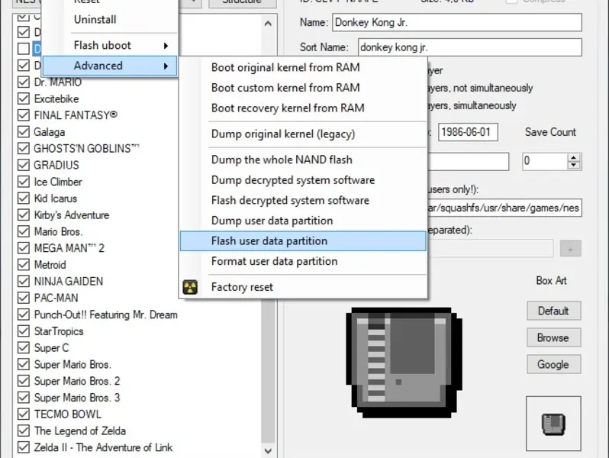This screenshot has width=609, height=458.
Task: Select StarTropics in the list
Action: coord(59,331)
